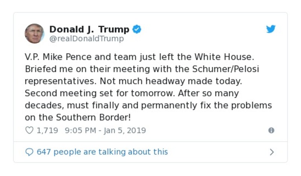Image resolution: width=301 pixels, height=176 pixels.
Task: Open the 9:05 PM - Jan 5, 2019 timestamp
Action: (x=105, y=130)
